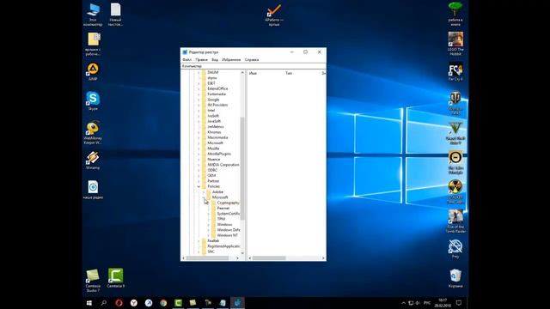Select the SystemCertificates key
550x309 pixels.
point(229,214)
